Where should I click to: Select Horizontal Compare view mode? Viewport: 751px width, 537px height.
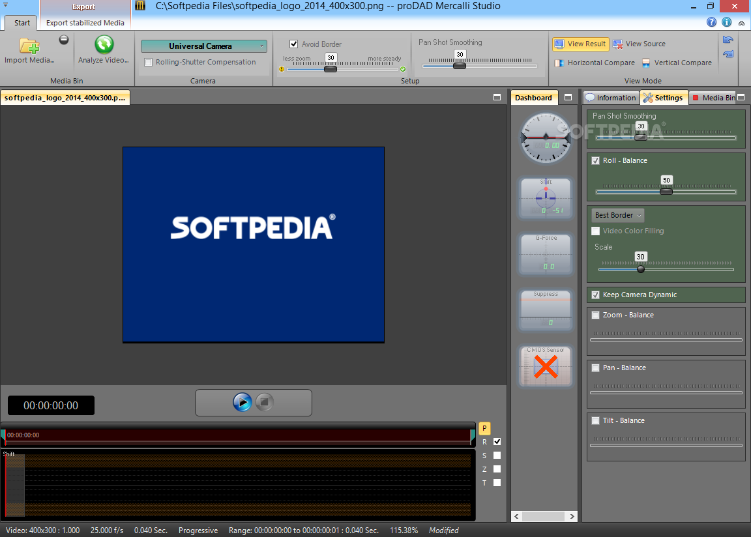pyautogui.click(x=595, y=63)
